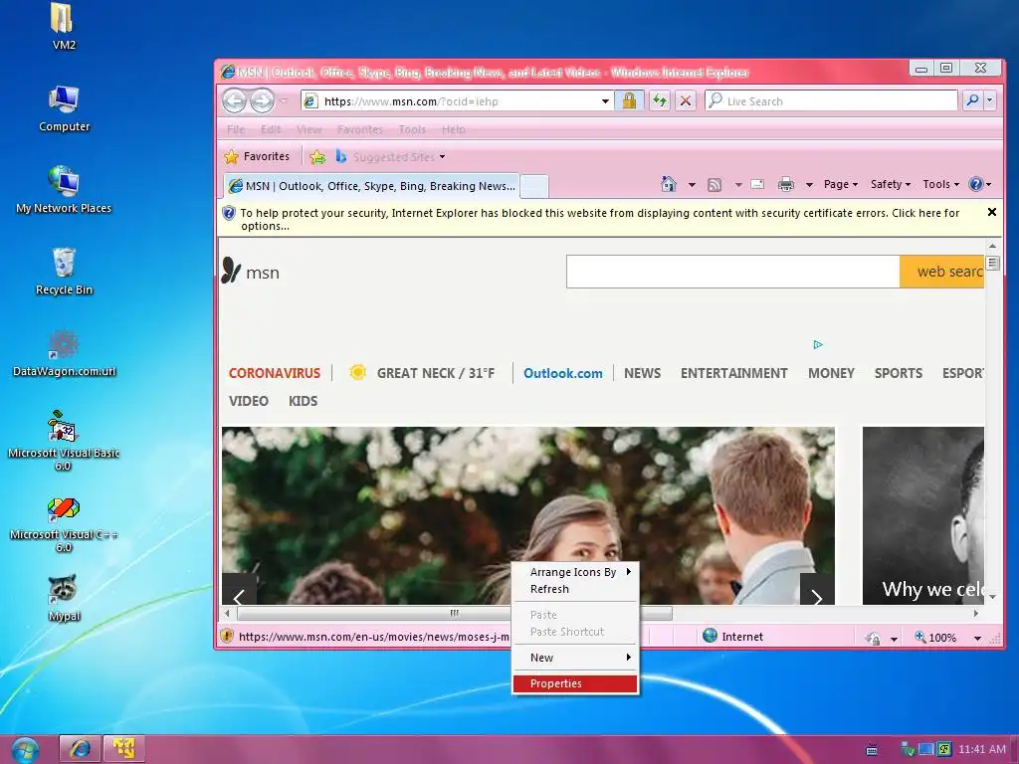Choose Properties in the context menu

click(x=574, y=683)
